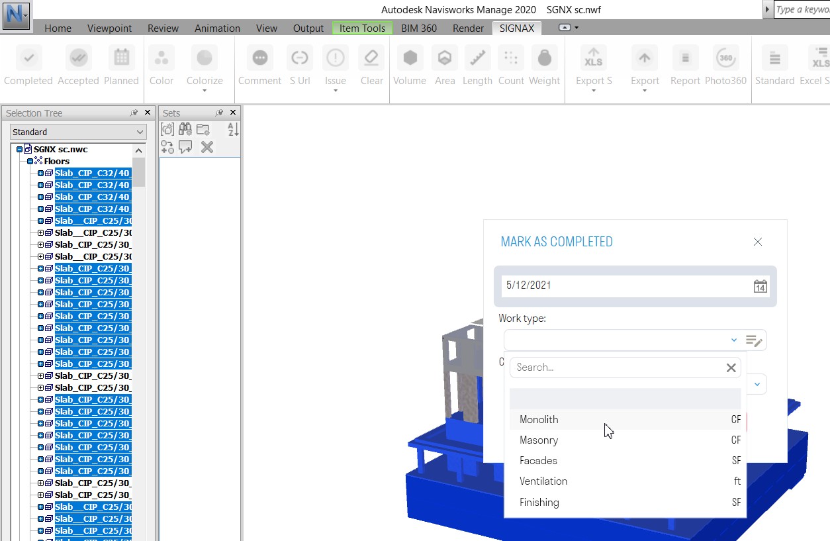Select the Count tool
Image resolution: width=830 pixels, height=541 pixels.
(511, 58)
